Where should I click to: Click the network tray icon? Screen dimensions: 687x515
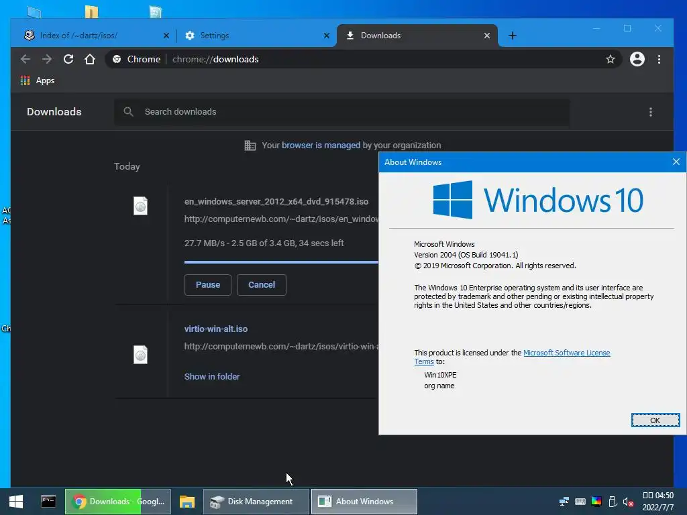point(564,502)
